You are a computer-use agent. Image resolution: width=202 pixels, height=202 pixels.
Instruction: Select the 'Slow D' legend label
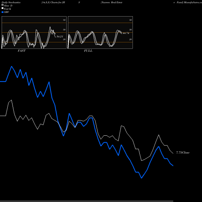click(8, 6)
